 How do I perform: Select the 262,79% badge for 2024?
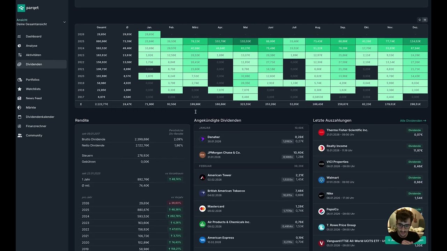click(x=175, y=216)
